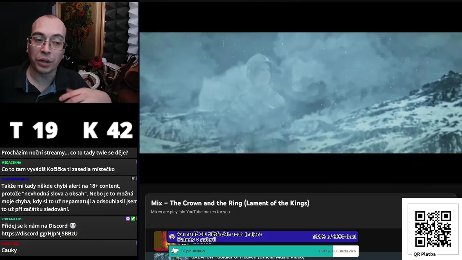Click 'Mixes are playlists YouTube makes for you'
462x260 pixels.
(x=190, y=212)
